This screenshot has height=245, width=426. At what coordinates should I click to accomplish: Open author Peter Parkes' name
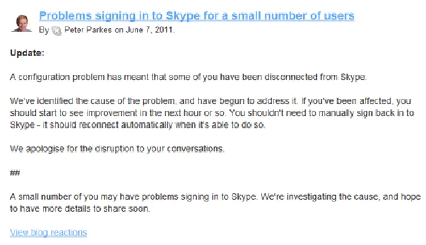[87, 30]
